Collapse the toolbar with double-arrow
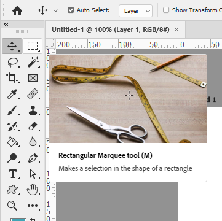This screenshot has width=222, height=221. [6, 25]
